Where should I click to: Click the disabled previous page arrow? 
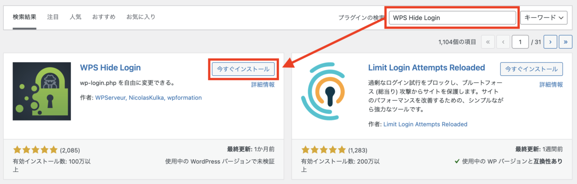pyautogui.click(x=504, y=42)
